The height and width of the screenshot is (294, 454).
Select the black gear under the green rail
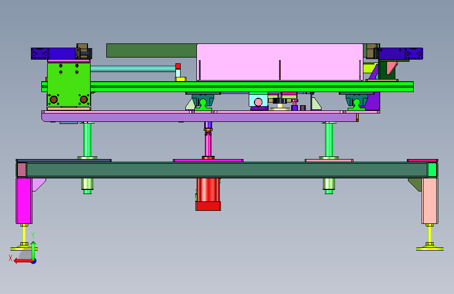pyautogui.click(x=280, y=100)
